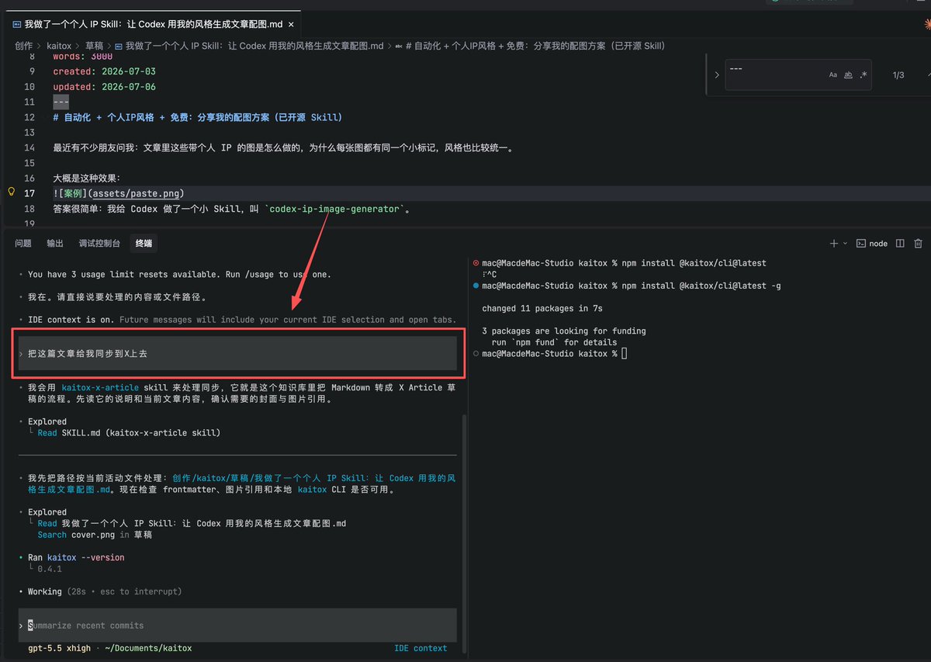Image resolution: width=931 pixels, height=662 pixels.
Task: Click the Summarize recent commits prompt input
Action: (237, 625)
